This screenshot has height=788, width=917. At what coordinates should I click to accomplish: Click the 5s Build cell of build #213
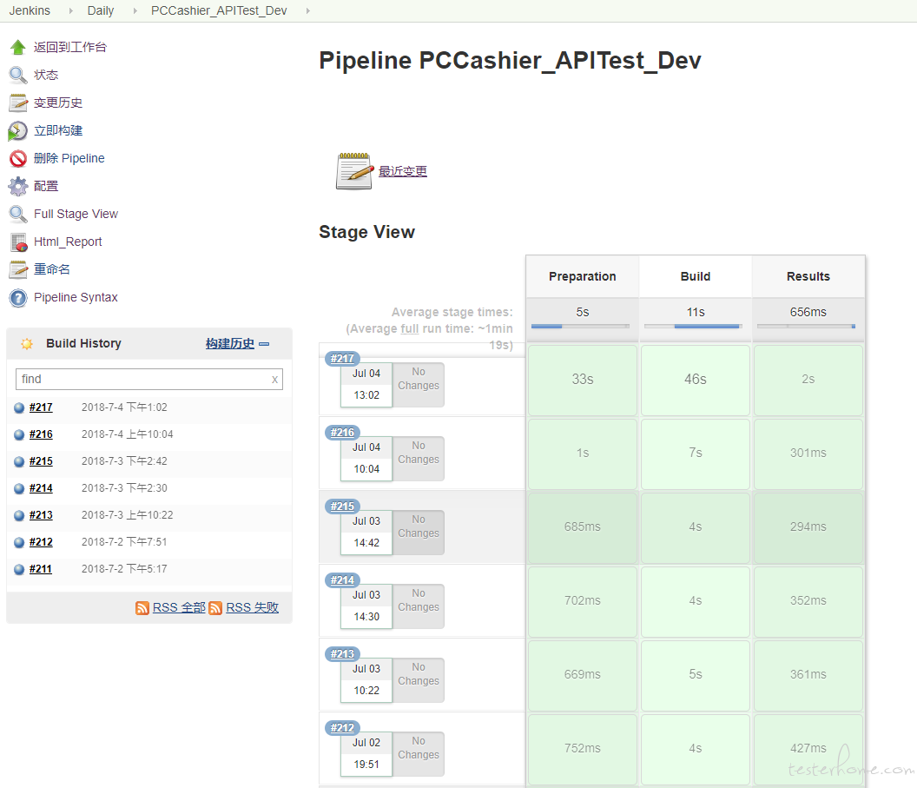[696, 675]
